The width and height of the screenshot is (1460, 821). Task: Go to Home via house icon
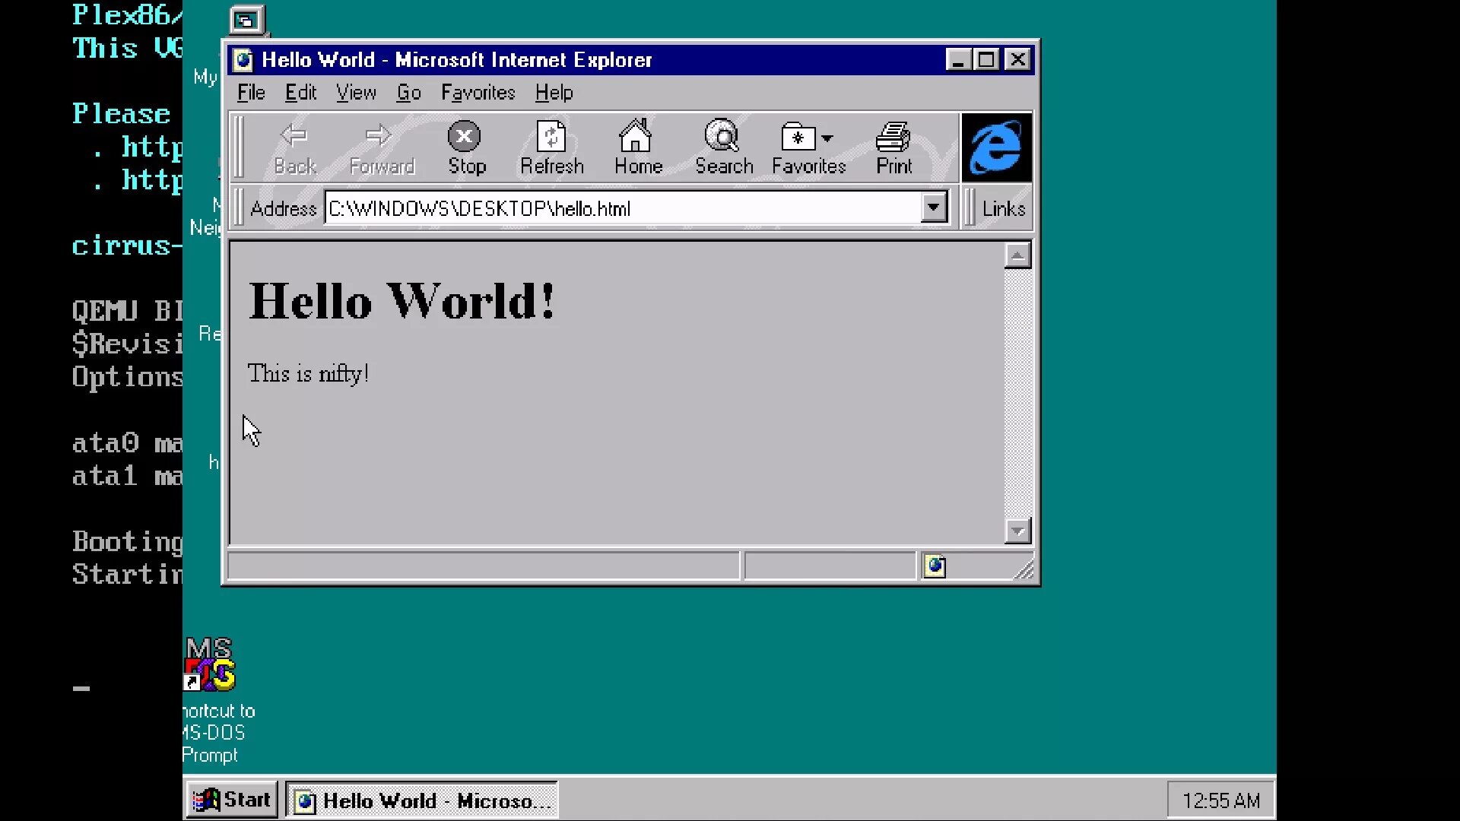point(636,137)
